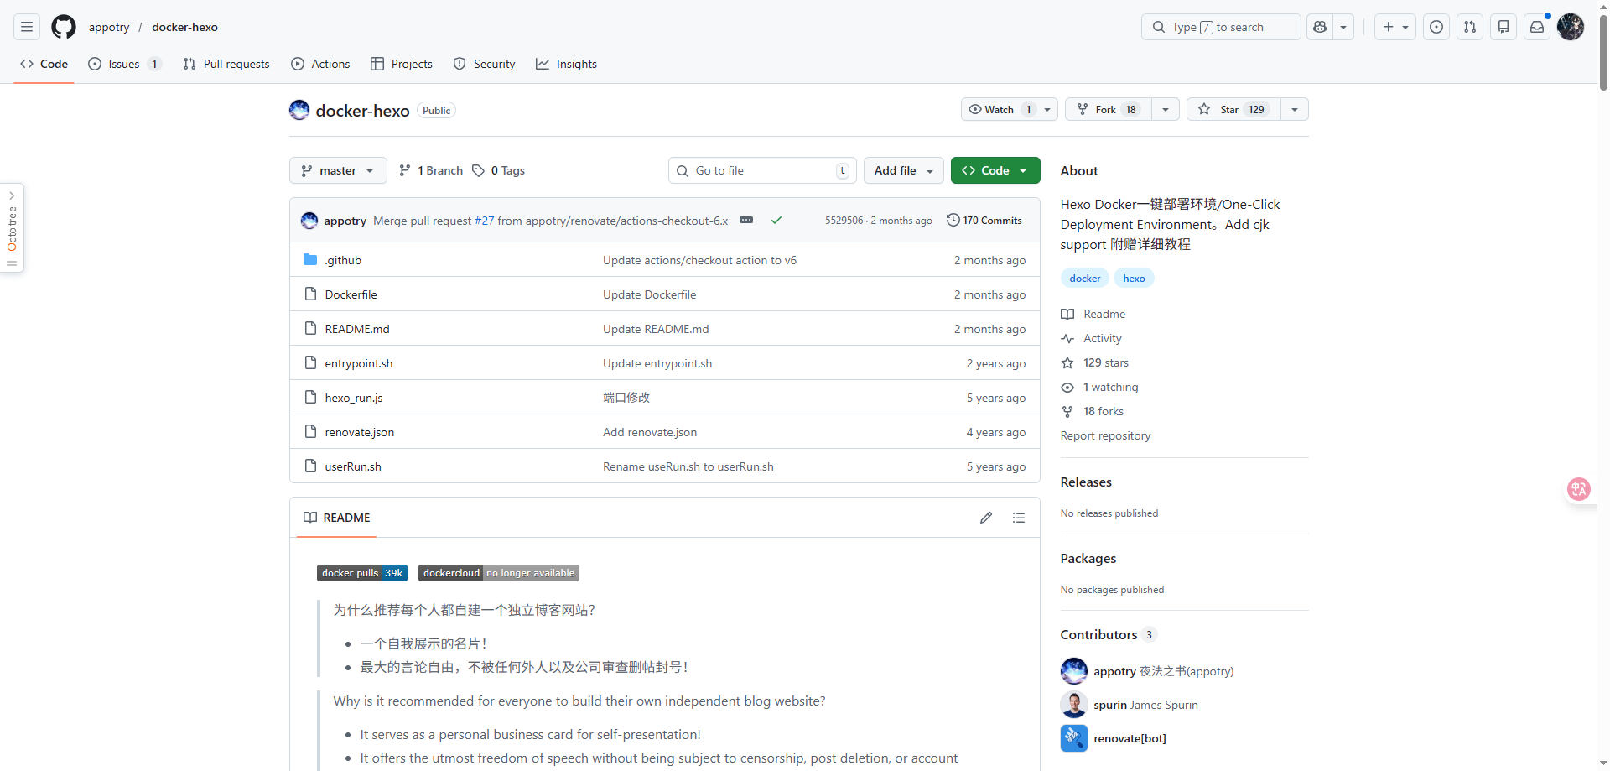Open pull request #27 link
The image size is (1610, 771).
[485, 221]
